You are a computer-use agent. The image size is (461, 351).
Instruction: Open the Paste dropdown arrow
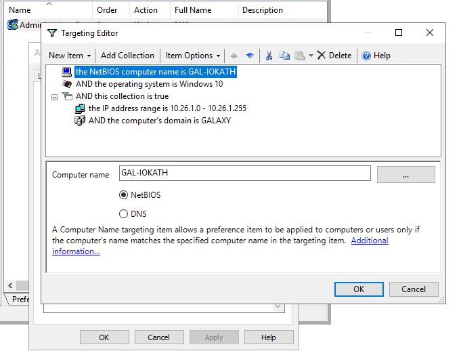pyautogui.click(x=311, y=56)
